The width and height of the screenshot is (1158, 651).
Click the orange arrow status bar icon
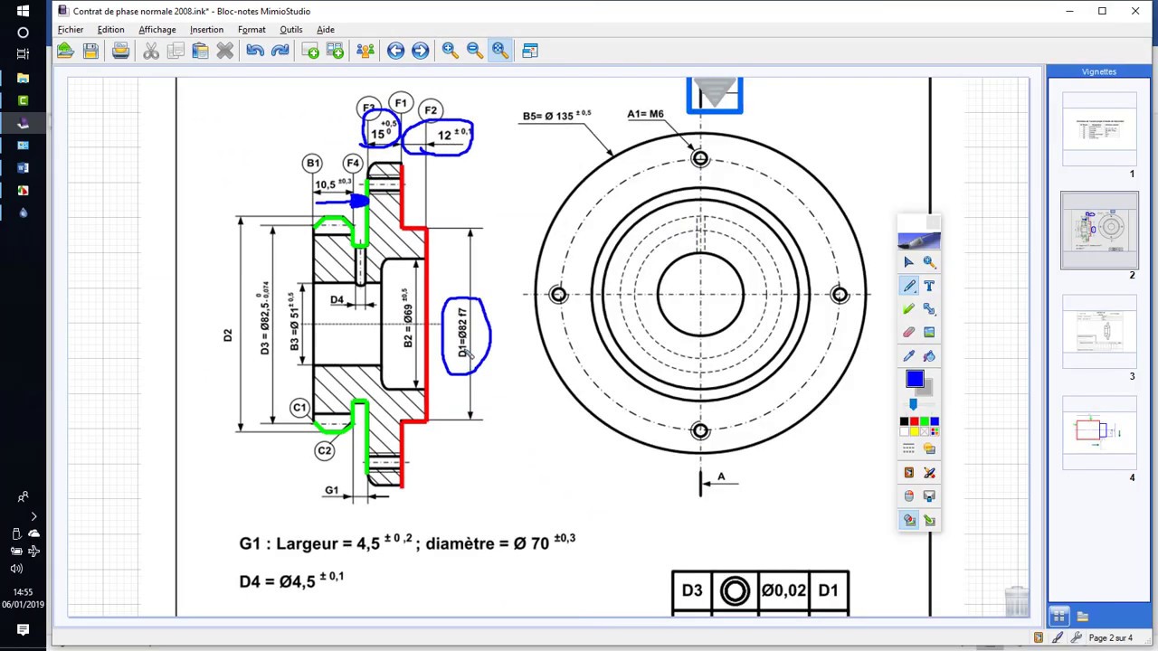(x=1038, y=638)
